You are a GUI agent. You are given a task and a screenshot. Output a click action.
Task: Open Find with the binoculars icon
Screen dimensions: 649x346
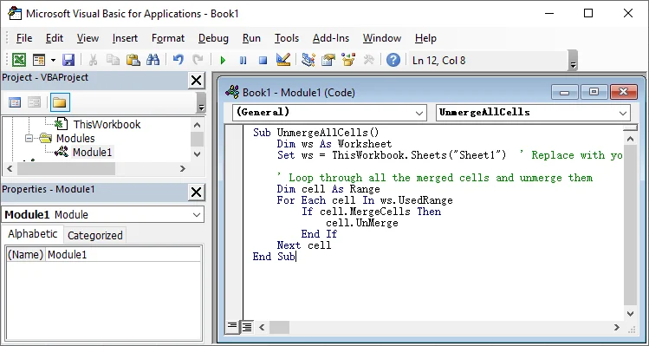153,61
